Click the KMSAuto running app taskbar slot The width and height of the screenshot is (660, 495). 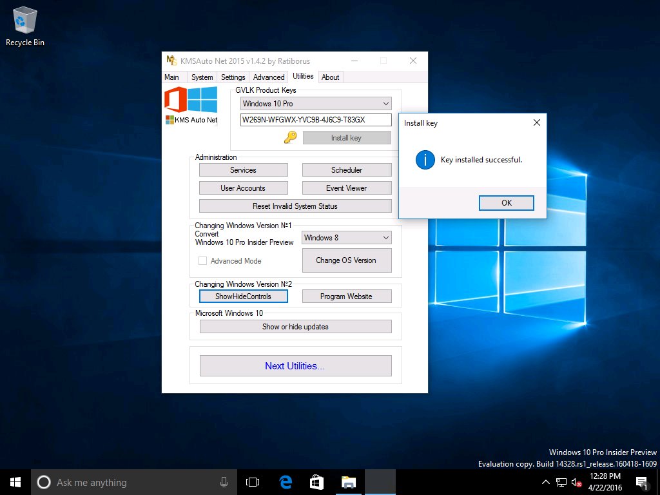point(380,482)
